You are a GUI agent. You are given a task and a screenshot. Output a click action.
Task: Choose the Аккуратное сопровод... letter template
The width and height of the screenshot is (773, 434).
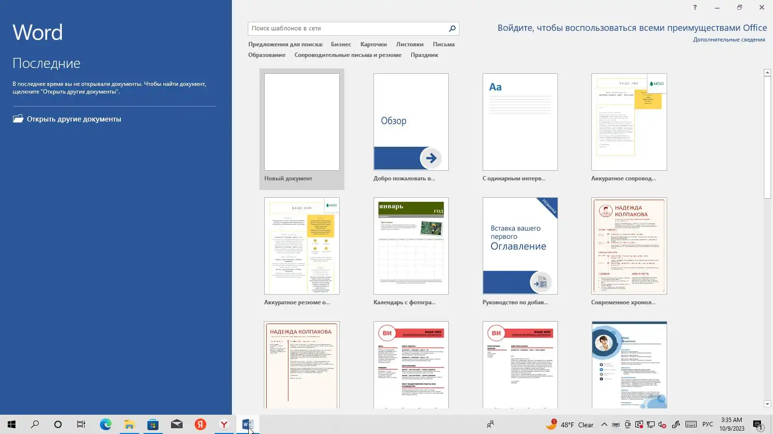click(x=629, y=129)
